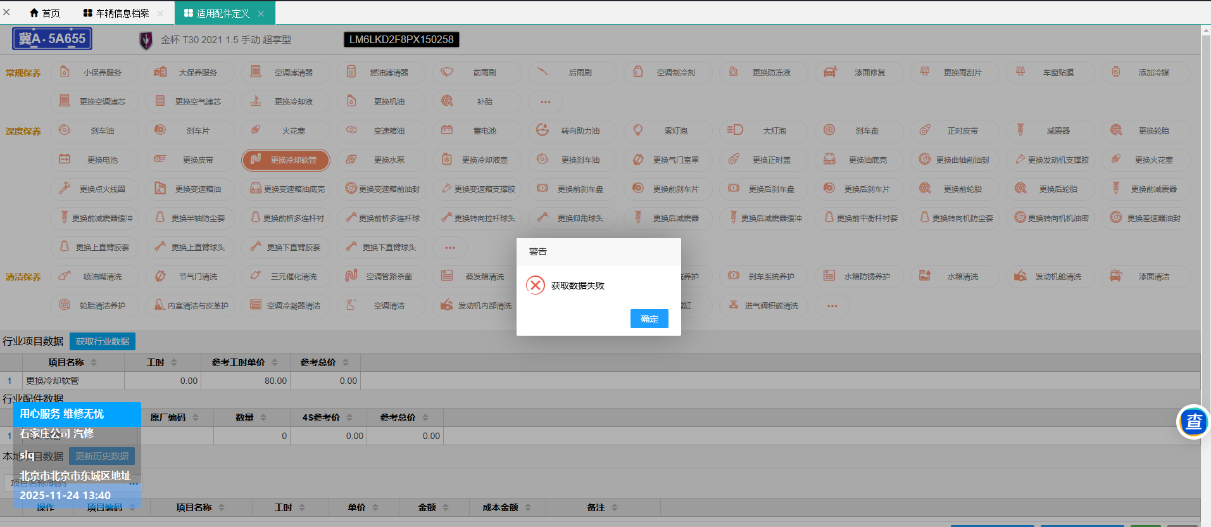
Task: Expand more 清洁保养 items via ellipsis
Action: point(832,306)
